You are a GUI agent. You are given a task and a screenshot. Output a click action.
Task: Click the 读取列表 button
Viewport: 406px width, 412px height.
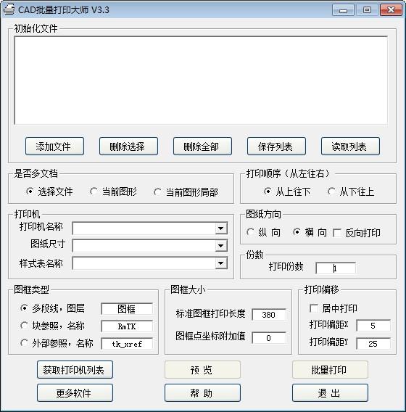(350, 146)
